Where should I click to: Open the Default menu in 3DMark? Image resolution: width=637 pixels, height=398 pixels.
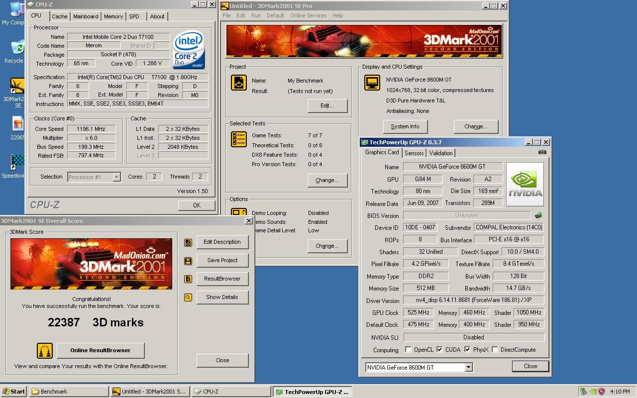275,15
